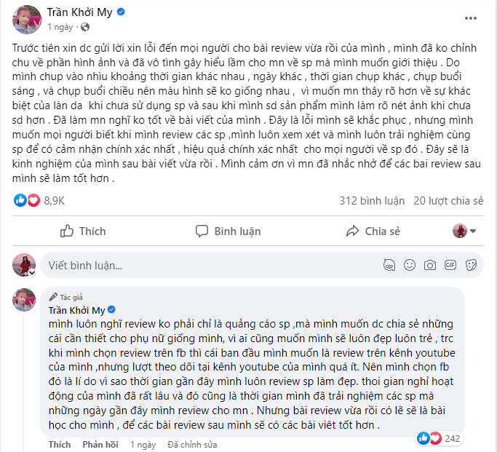Image resolution: width=497 pixels, height=452 pixels.
Task: Click the Chia sẻ share button
Action: pos(373,231)
